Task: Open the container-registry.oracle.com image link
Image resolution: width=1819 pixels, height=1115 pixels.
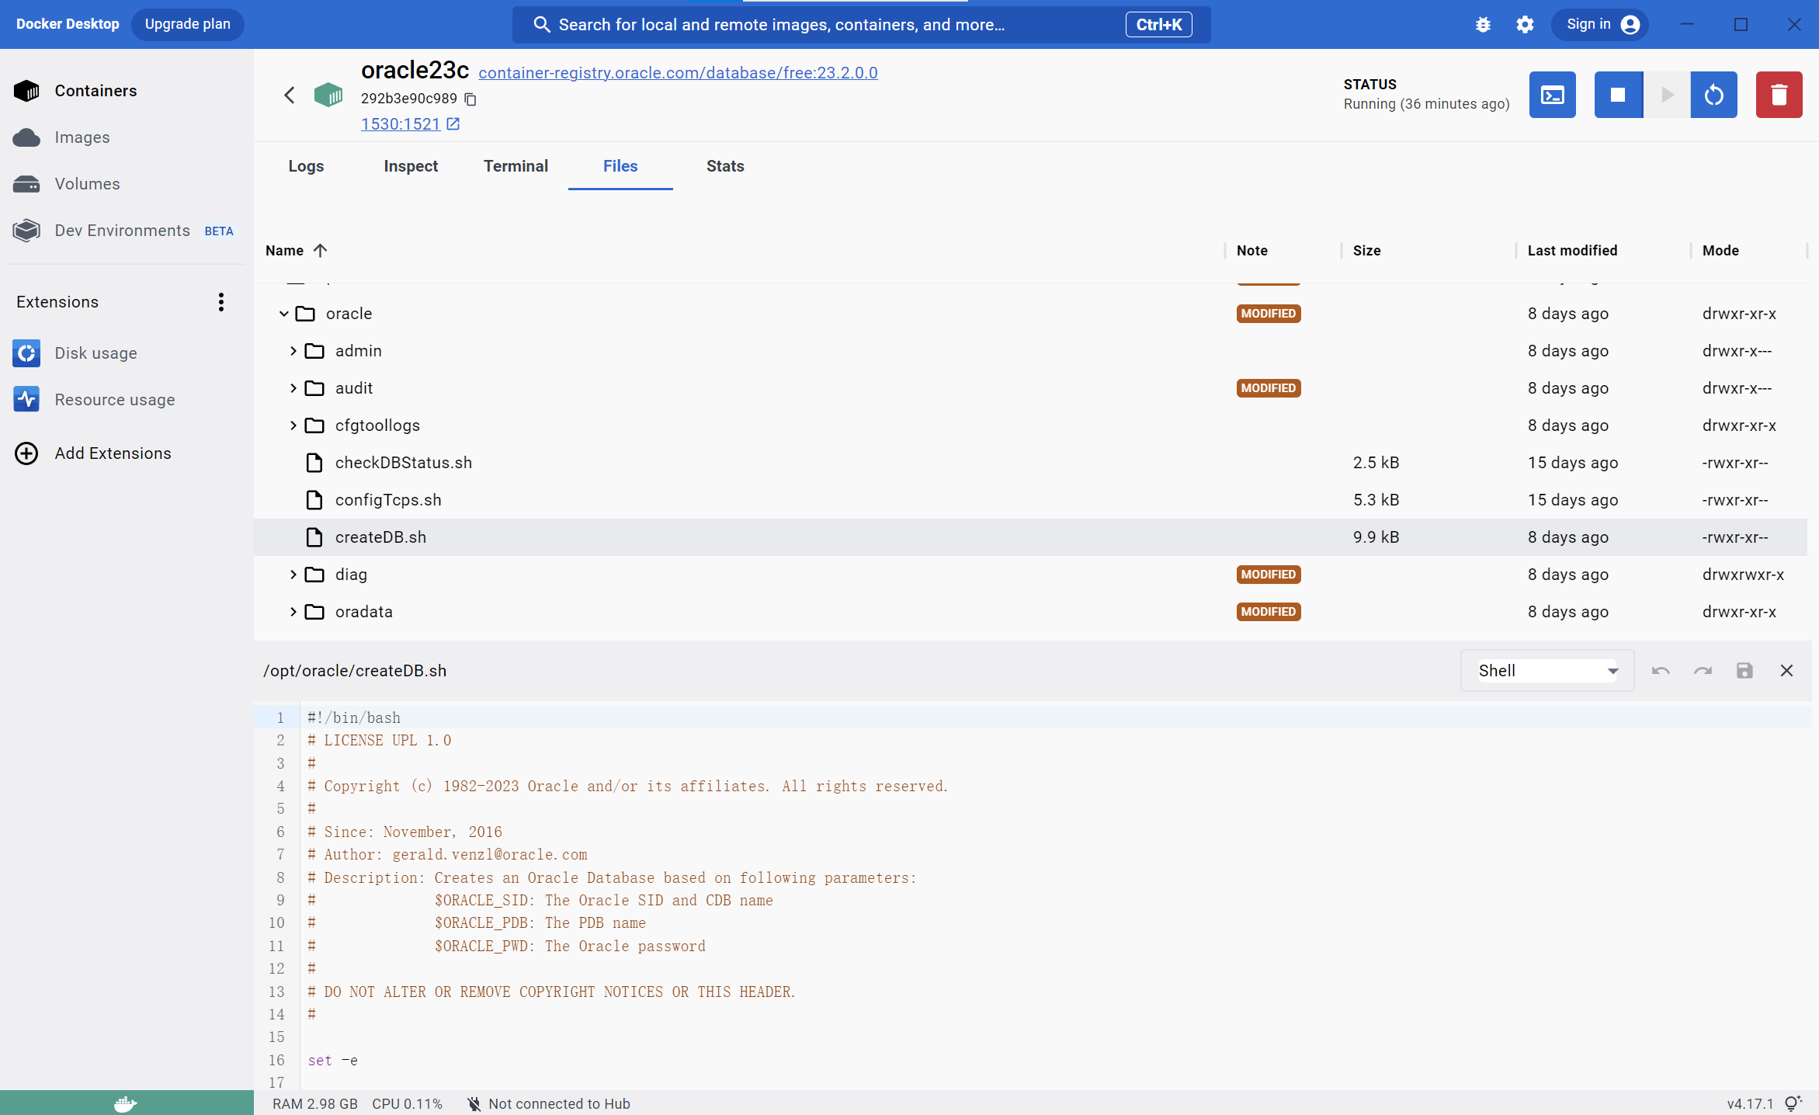Action: [678, 72]
